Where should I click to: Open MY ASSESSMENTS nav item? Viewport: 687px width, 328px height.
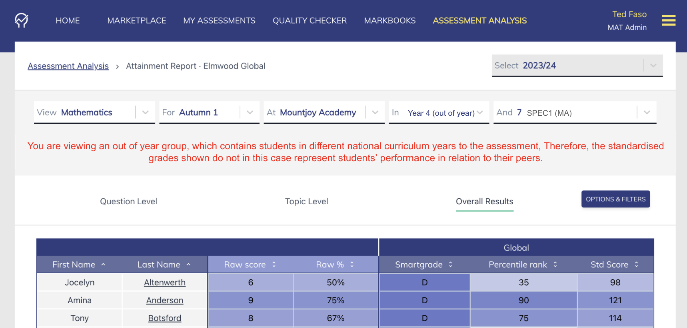pos(219,21)
